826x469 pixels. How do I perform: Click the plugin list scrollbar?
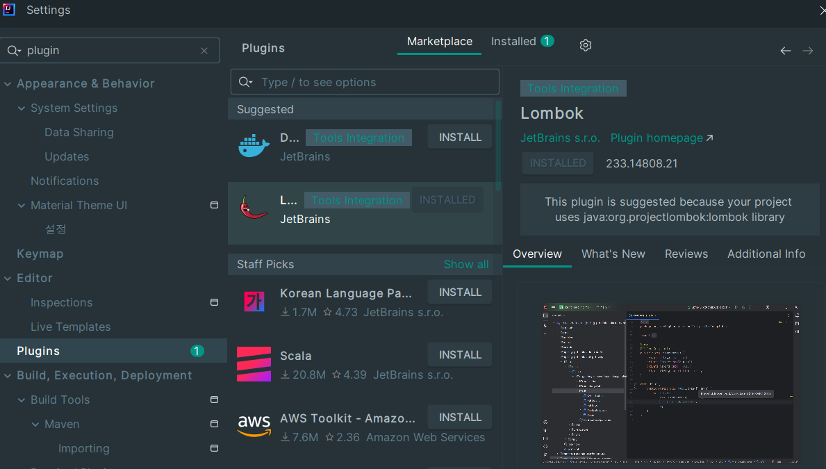pos(498,145)
